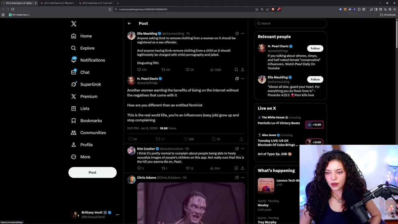Share the H. Pearl Davis main post
The width and height of the screenshot is (398, 224).
[241, 139]
